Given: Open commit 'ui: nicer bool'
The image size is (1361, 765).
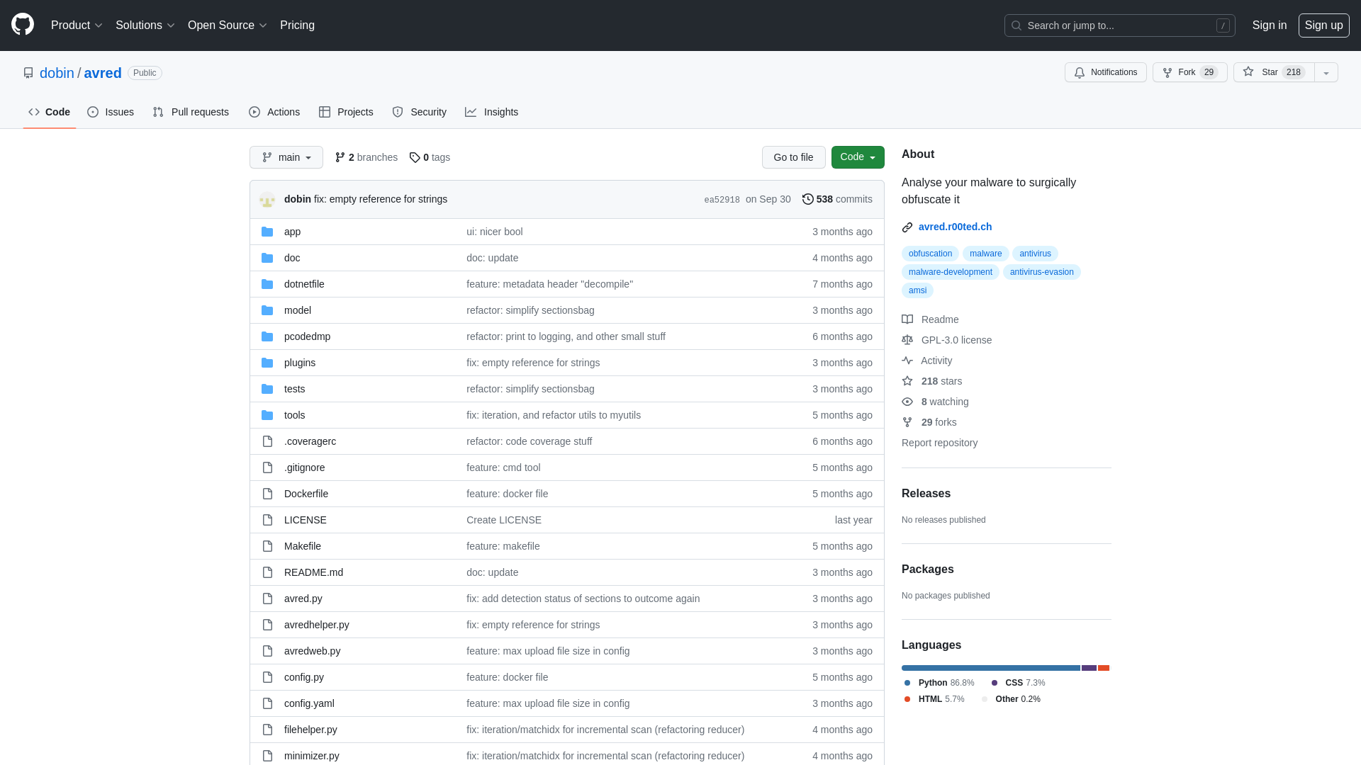Looking at the screenshot, I should click(494, 232).
